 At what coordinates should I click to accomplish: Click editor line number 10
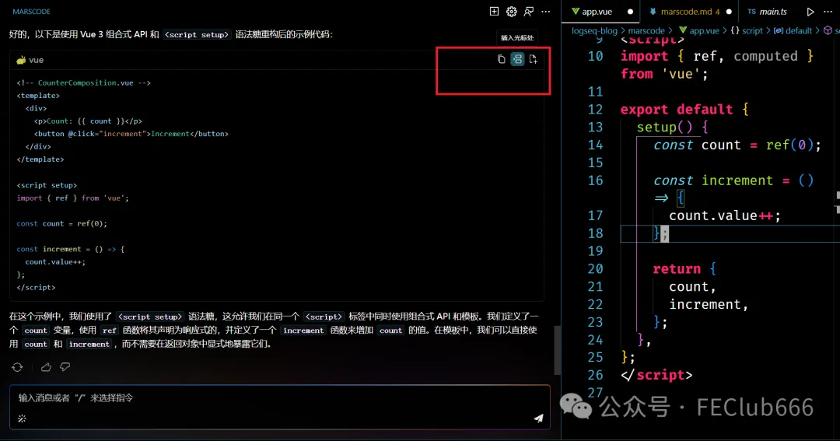click(595, 56)
